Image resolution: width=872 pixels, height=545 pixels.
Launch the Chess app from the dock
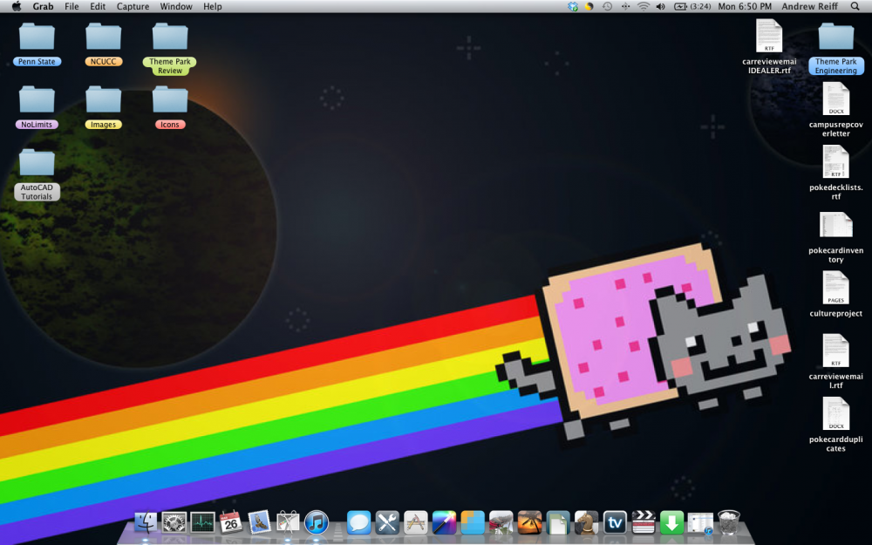(586, 522)
